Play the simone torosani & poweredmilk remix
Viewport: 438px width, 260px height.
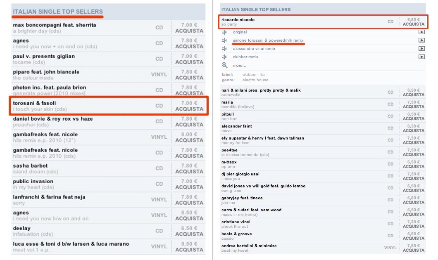pyautogui.click(x=421, y=40)
